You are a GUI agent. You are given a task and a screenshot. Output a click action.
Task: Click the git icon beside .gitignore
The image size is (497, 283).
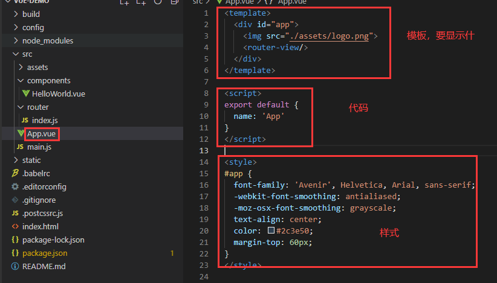(15, 200)
